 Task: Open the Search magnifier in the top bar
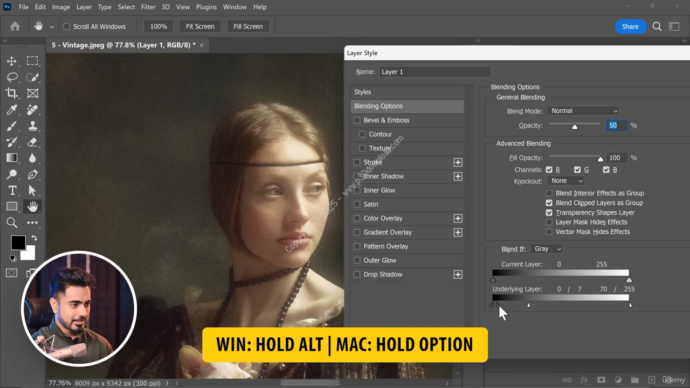click(657, 26)
